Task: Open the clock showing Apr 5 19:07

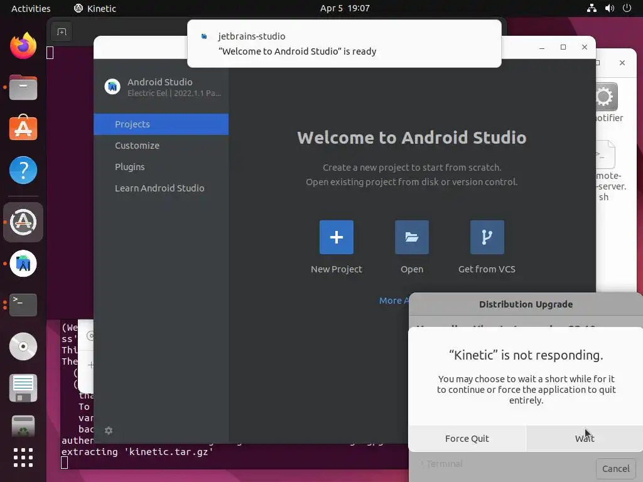Action: pos(345,8)
